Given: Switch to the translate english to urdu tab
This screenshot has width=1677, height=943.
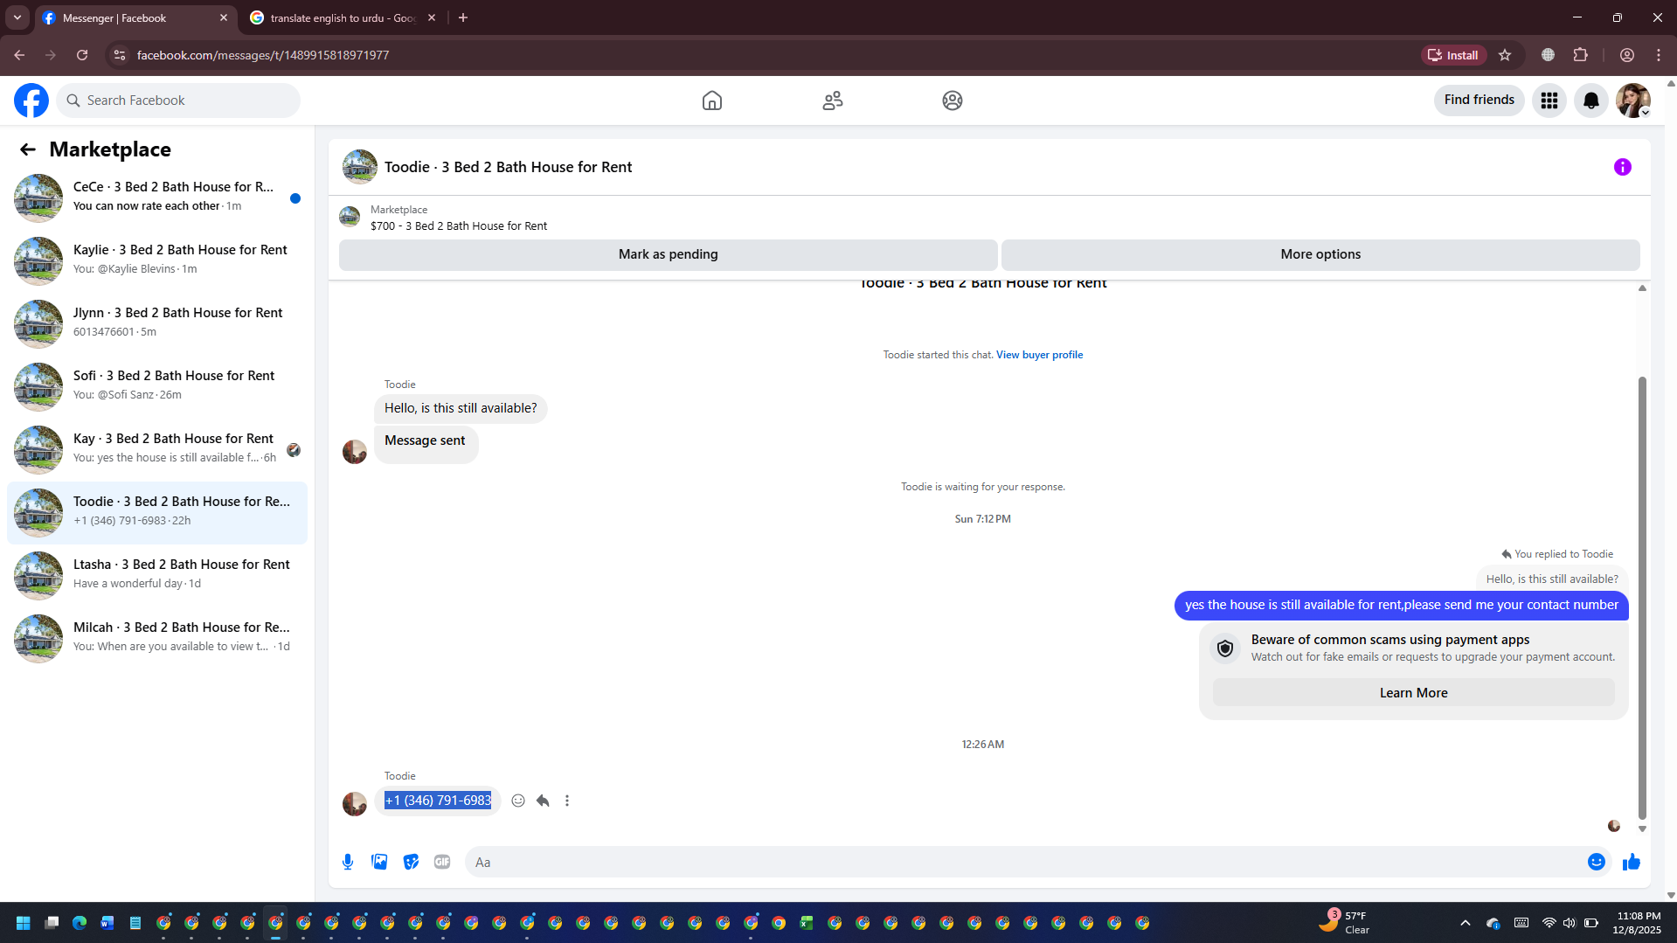Looking at the screenshot, I should pos(343,17).
